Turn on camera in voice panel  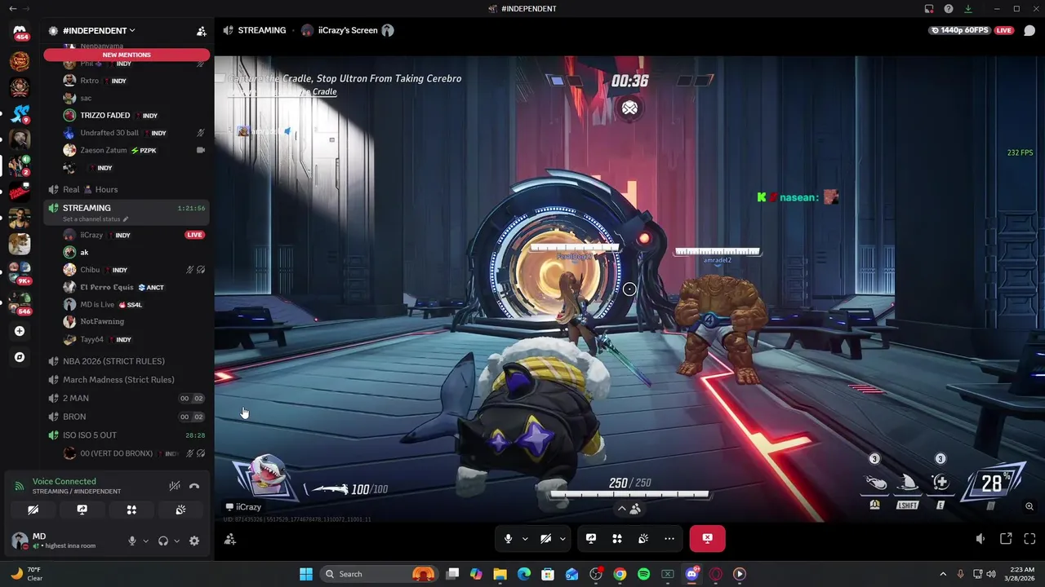(x=33, y=510)
